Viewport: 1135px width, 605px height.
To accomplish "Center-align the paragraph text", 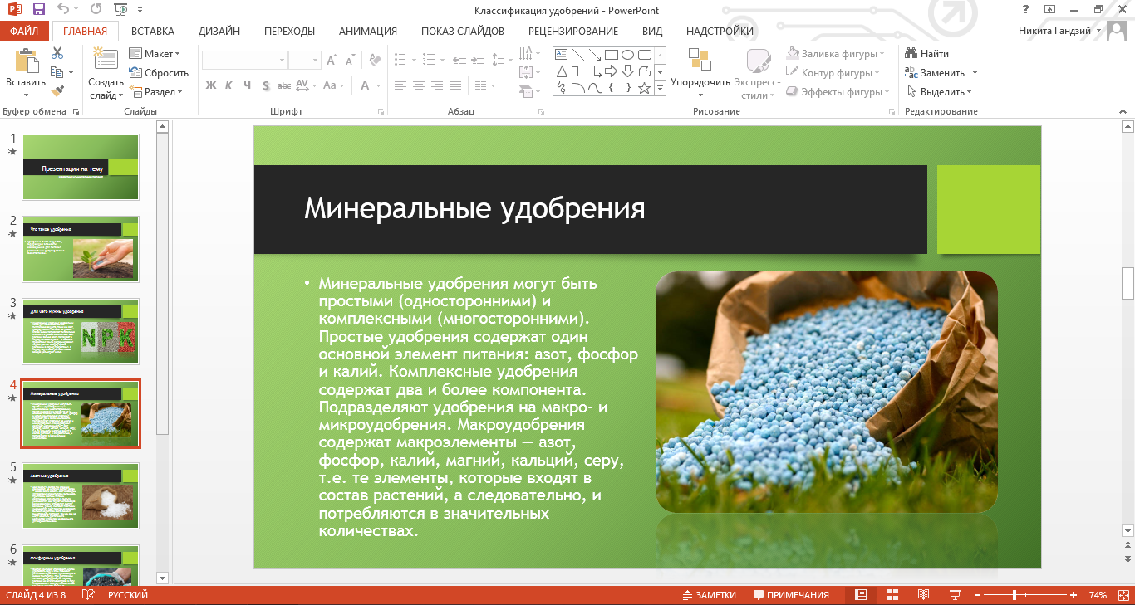I will coord(418,85).
